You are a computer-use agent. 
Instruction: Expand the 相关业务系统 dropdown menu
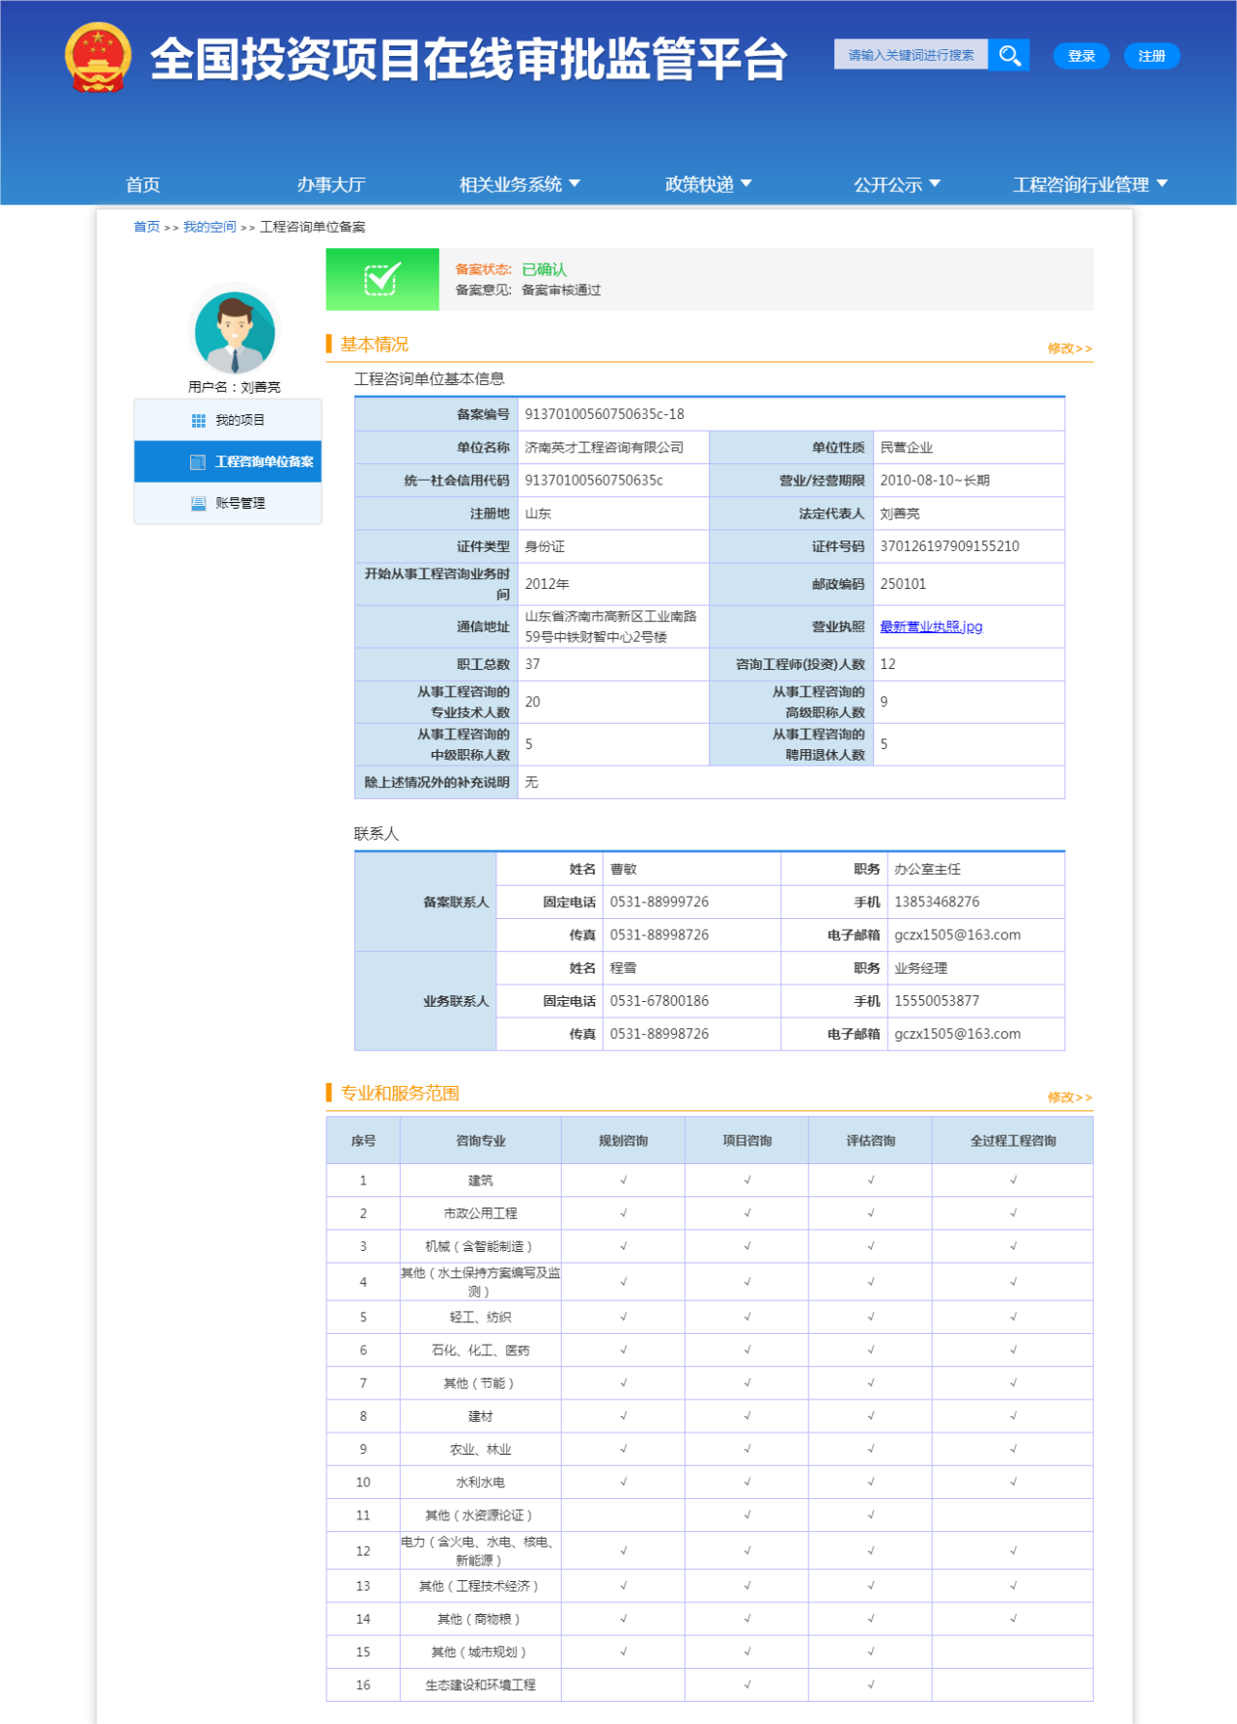pyautogui.click(x=520, y=184)
